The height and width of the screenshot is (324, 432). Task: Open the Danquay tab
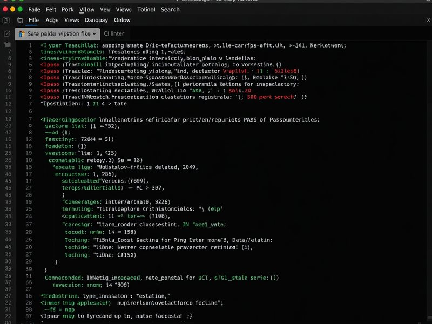pos(96,20)
